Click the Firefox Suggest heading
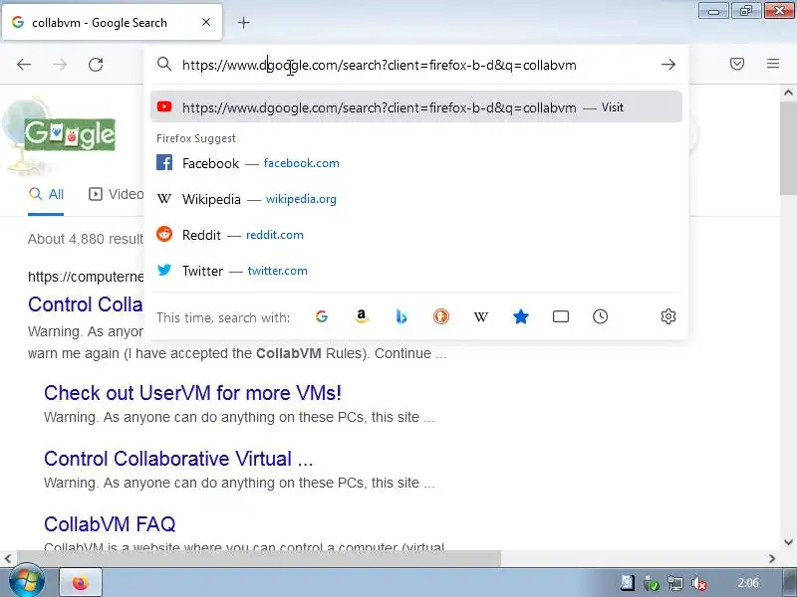 coord(196,138)
